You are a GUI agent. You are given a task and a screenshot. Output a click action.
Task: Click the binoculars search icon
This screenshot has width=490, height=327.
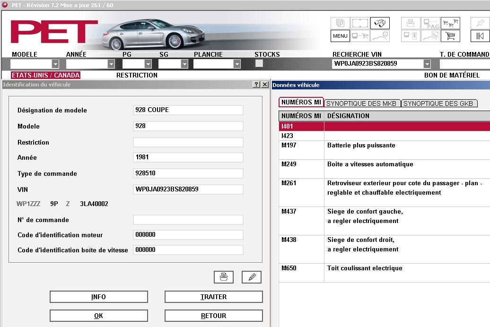point(380,23)
